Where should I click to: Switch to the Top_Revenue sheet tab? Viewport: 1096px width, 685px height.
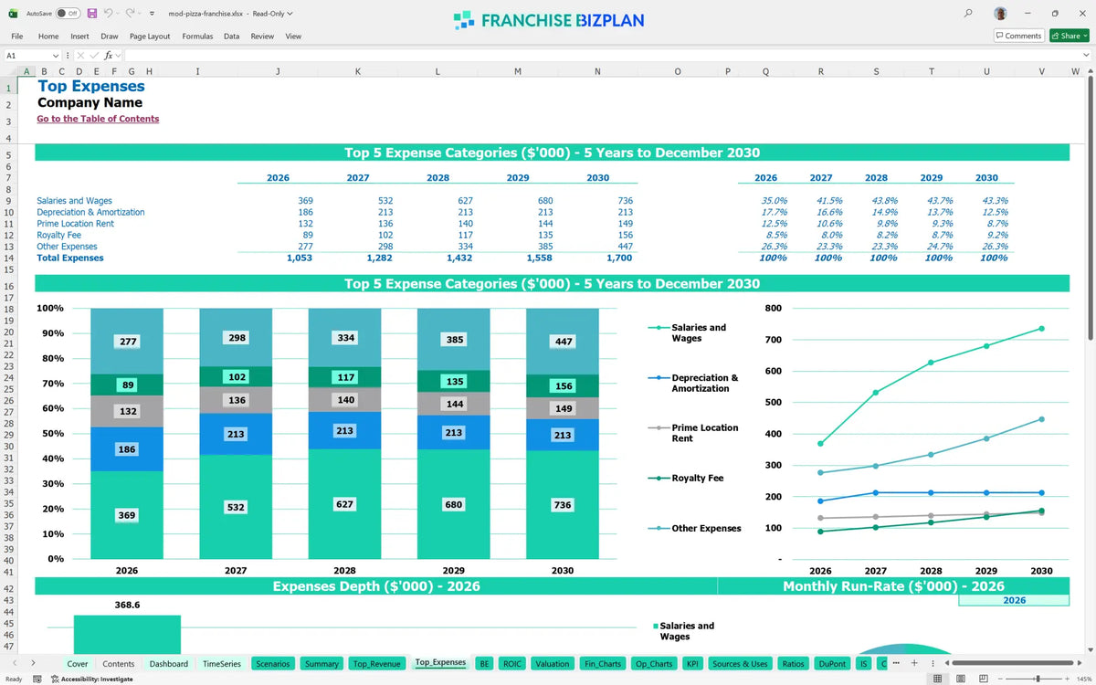(x=377, y=664)
